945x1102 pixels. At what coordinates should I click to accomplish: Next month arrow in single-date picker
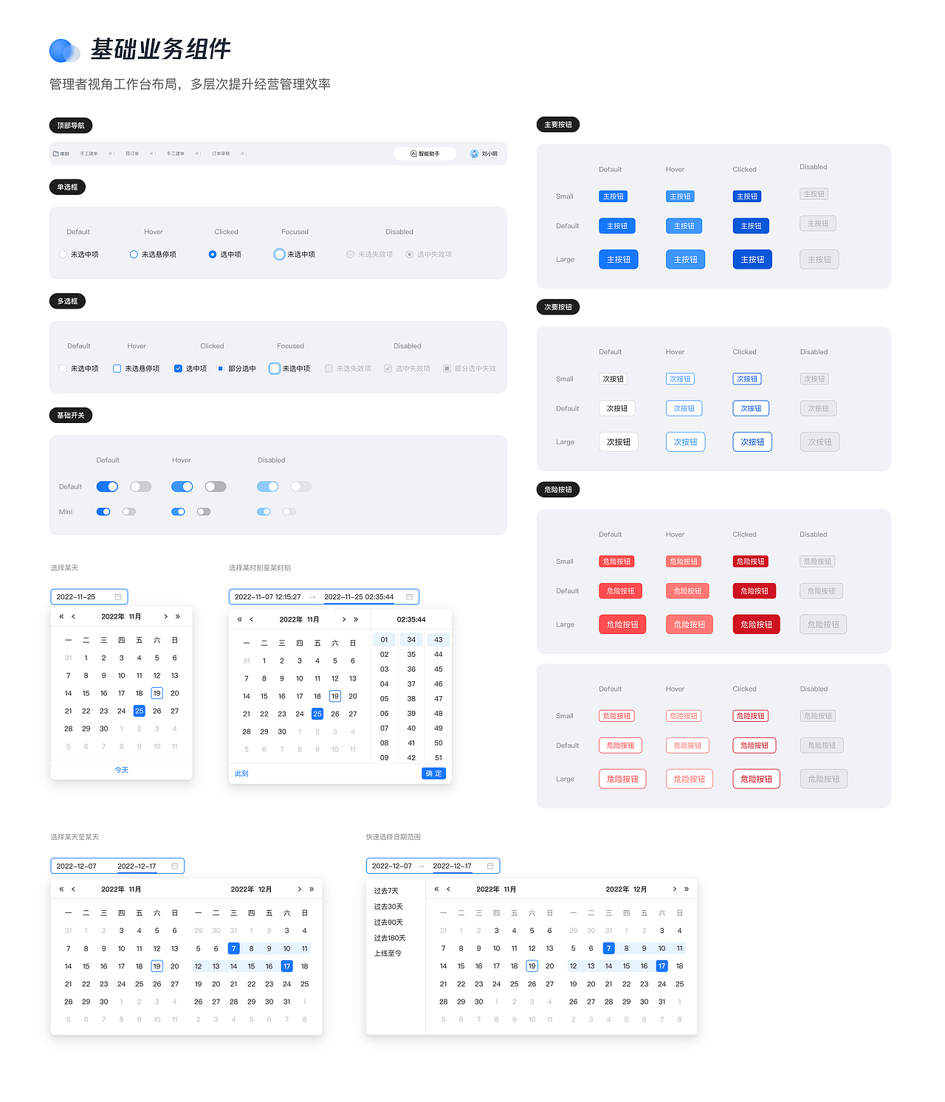coord(165,616)
